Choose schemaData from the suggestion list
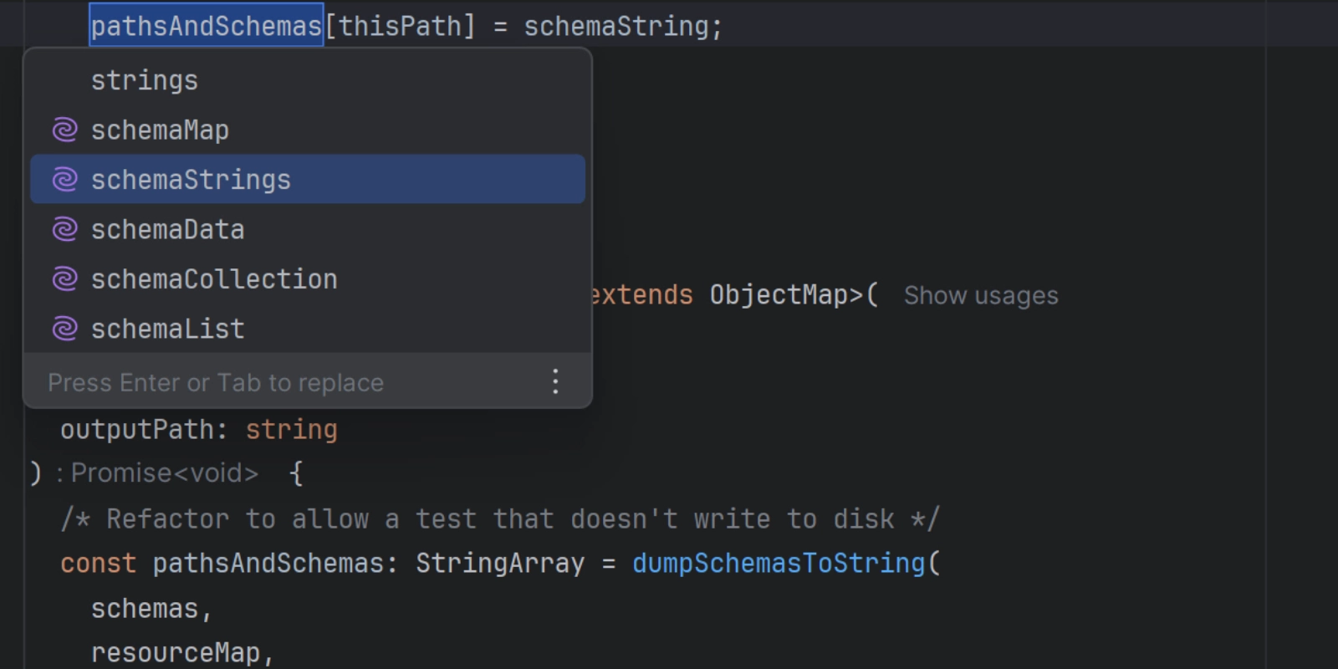1338x669 pixels. (308, 229)
